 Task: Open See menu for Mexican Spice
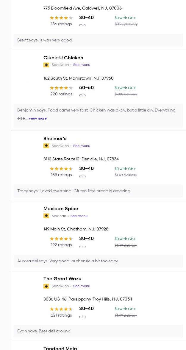[x=79, y=216]
